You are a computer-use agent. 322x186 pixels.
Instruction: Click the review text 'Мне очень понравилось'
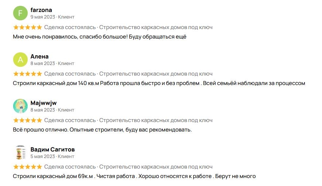click(100, 37)
